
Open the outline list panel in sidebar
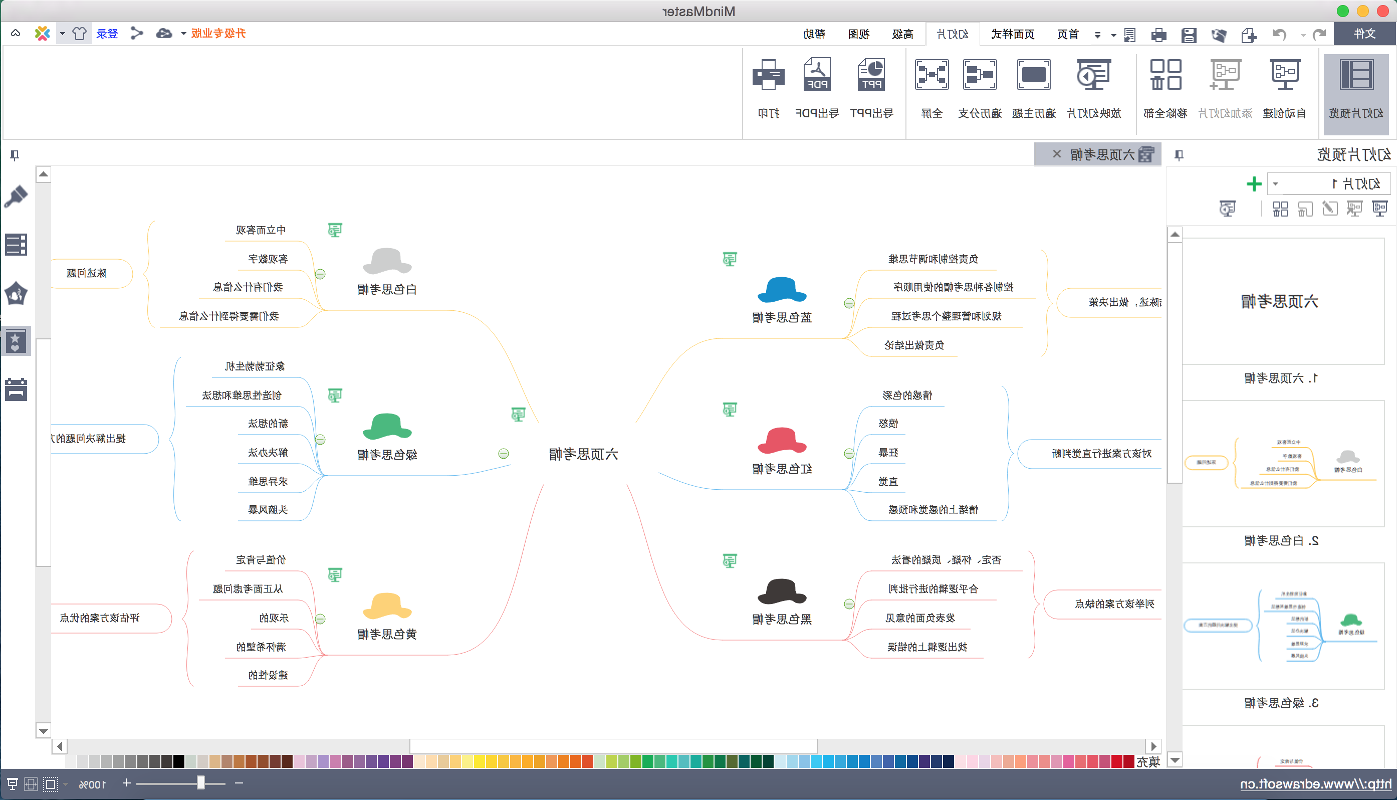tap(16, 245)
